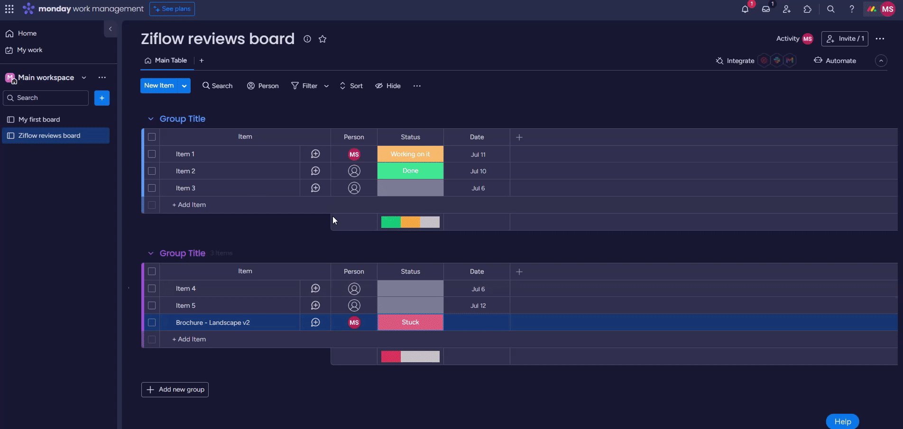Tick the Brochure - Landscape v2 checkbox

click(x=152, y=322)
